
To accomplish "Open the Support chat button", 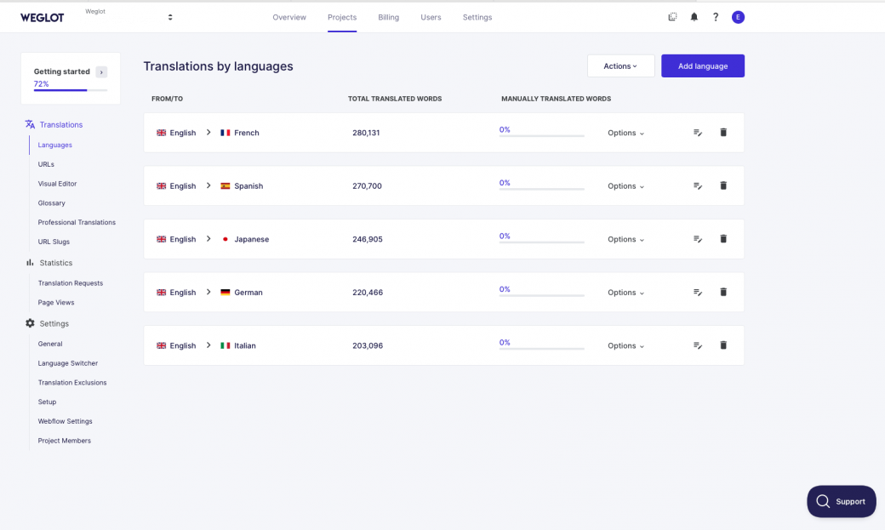I will (x=841, y=501).
